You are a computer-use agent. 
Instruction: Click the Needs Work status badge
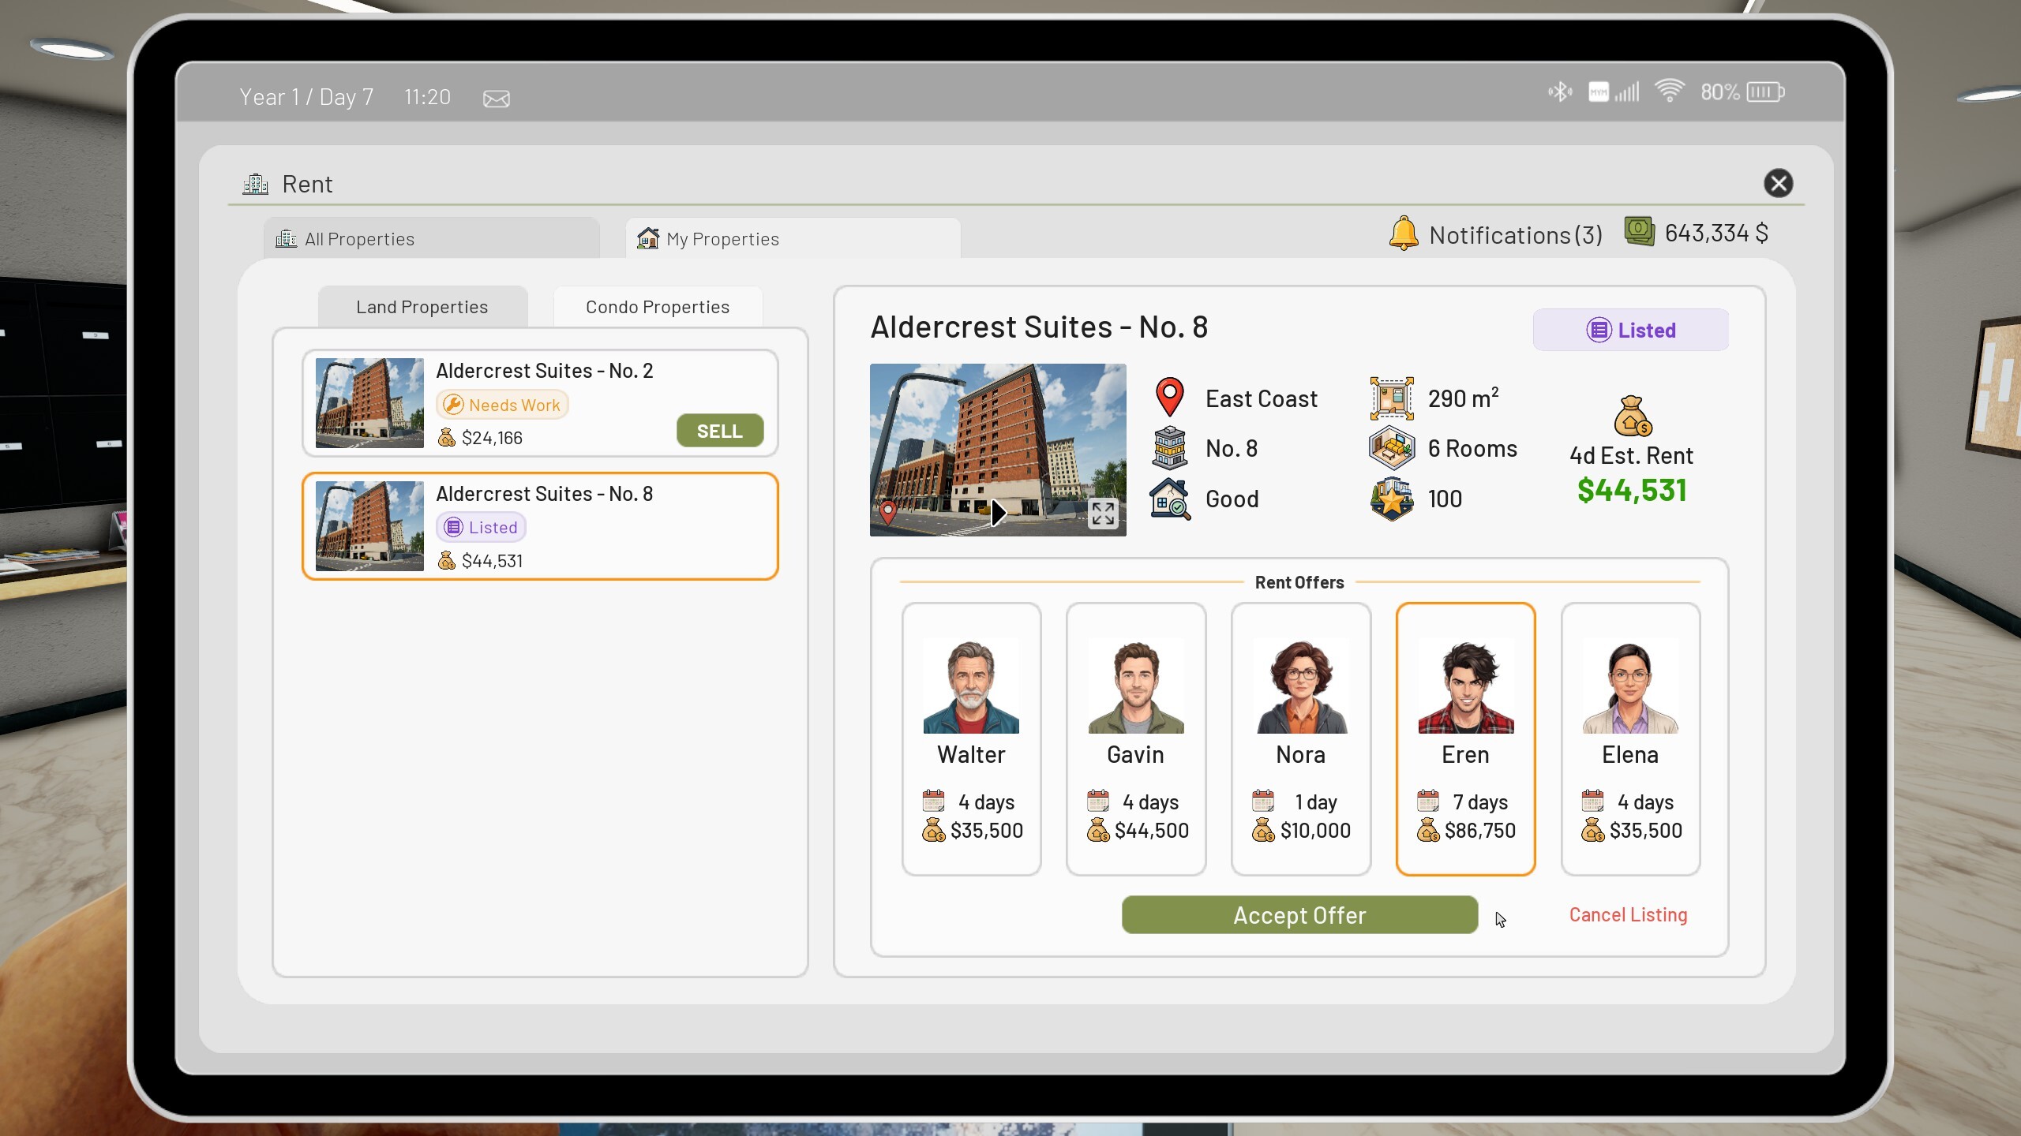coord(502,405)
